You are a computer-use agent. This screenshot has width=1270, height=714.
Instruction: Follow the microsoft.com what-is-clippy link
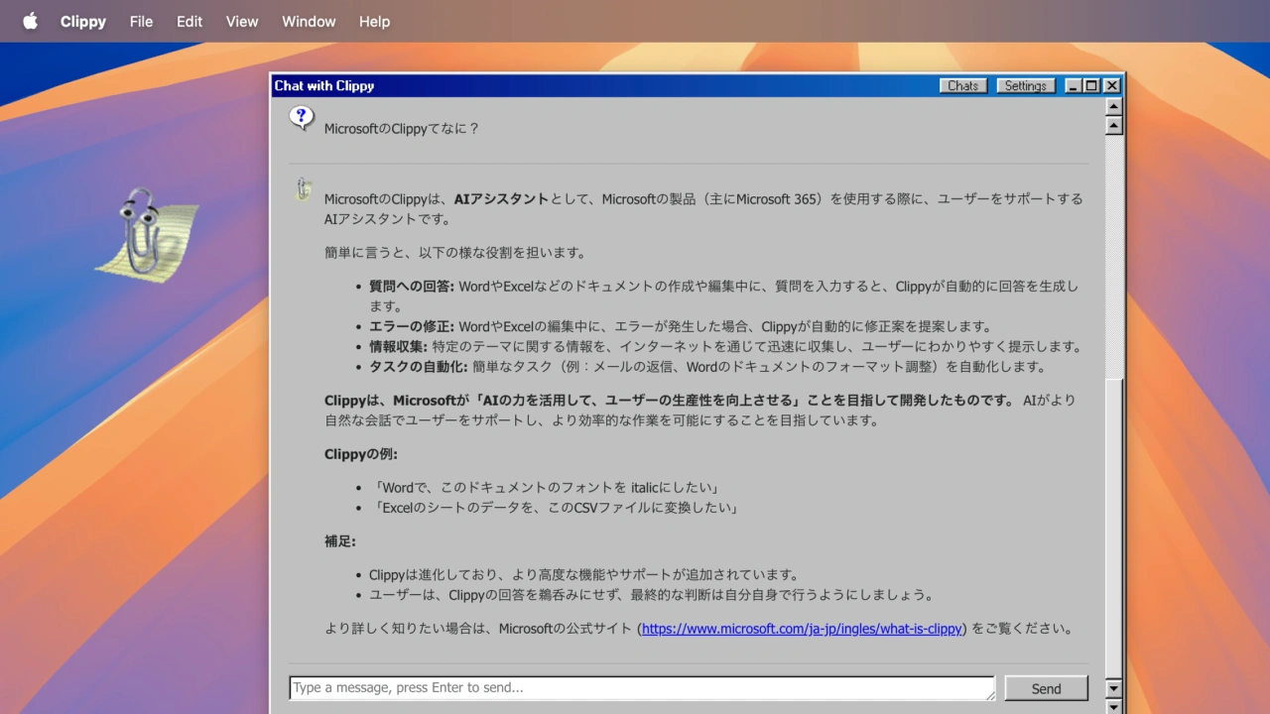pos(802,629)
